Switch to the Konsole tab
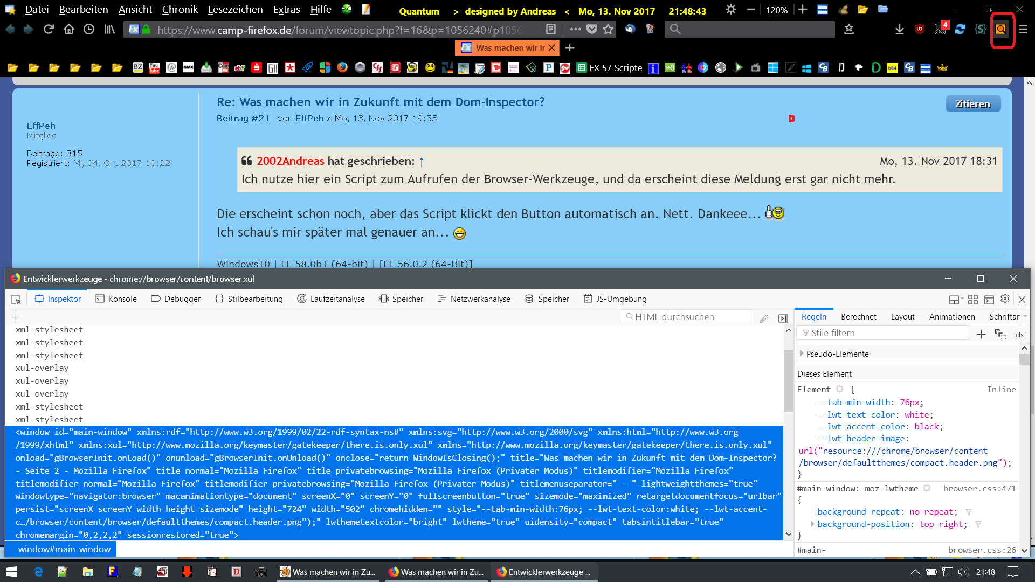Image resolution: width=1035 pixels, height=582 pixels. click(x=116, y=299)
